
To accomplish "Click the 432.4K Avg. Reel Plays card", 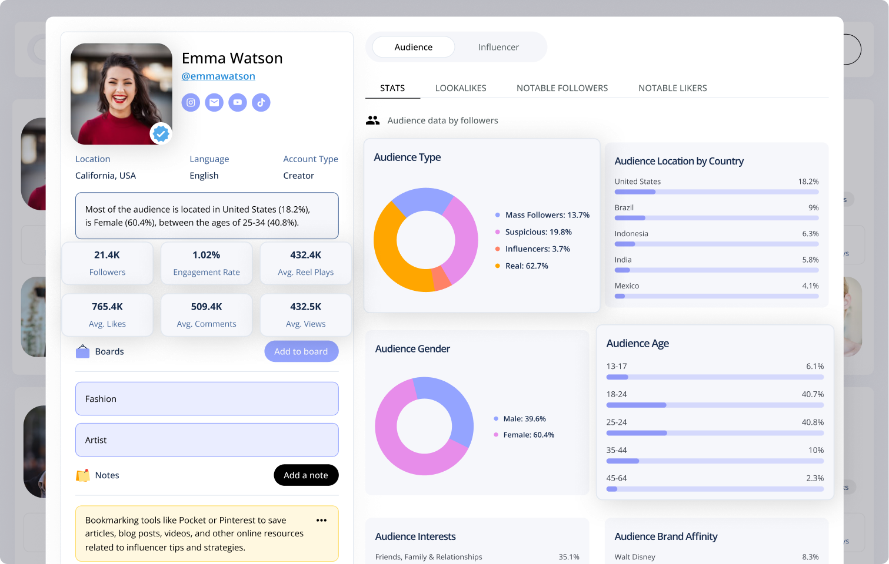I will click(x=306, y=263).
